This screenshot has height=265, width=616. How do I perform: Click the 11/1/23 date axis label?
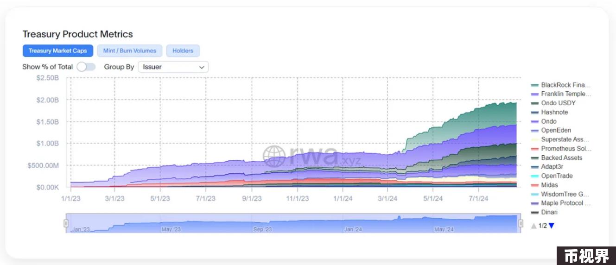point(297,199)
